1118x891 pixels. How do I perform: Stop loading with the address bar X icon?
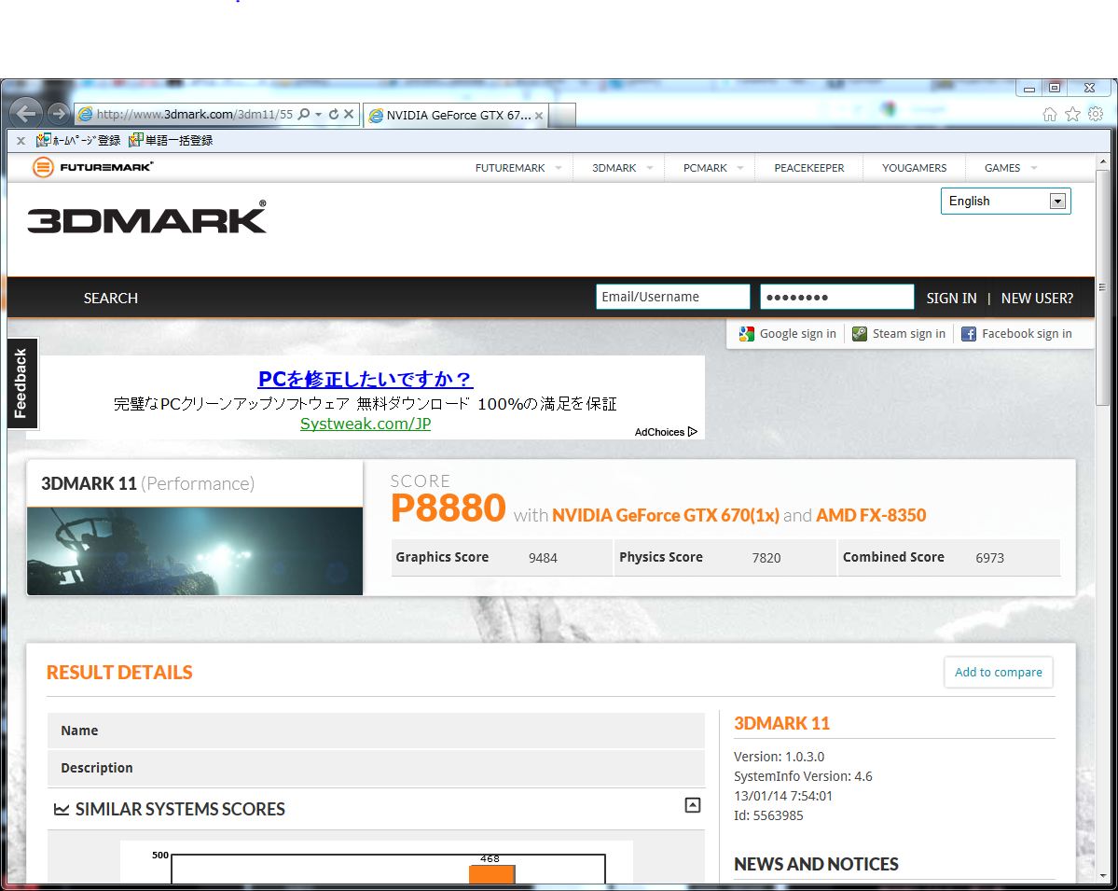(x=349, y=114)
